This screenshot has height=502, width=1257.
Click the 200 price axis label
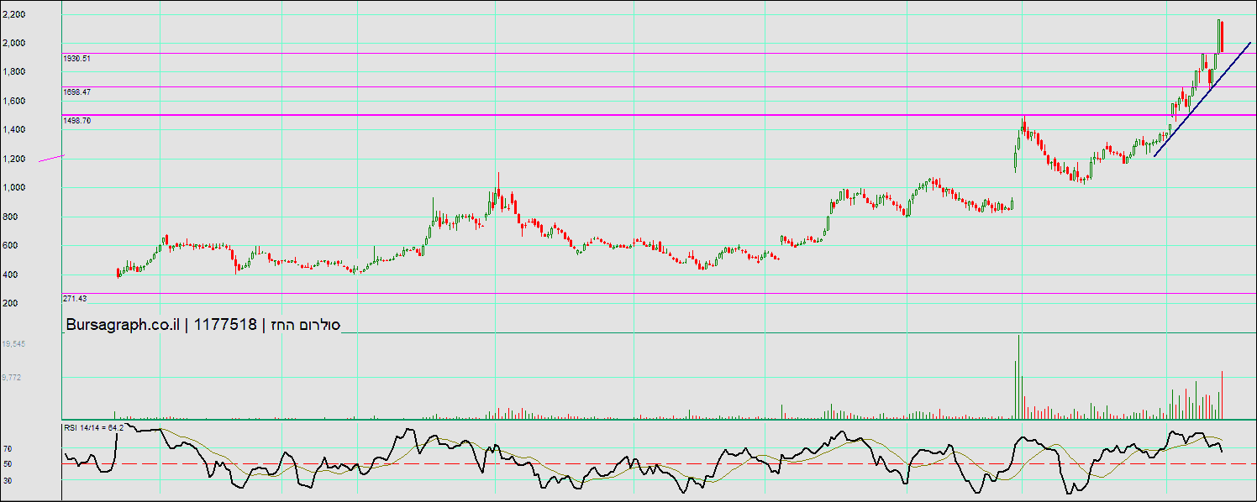10,303
